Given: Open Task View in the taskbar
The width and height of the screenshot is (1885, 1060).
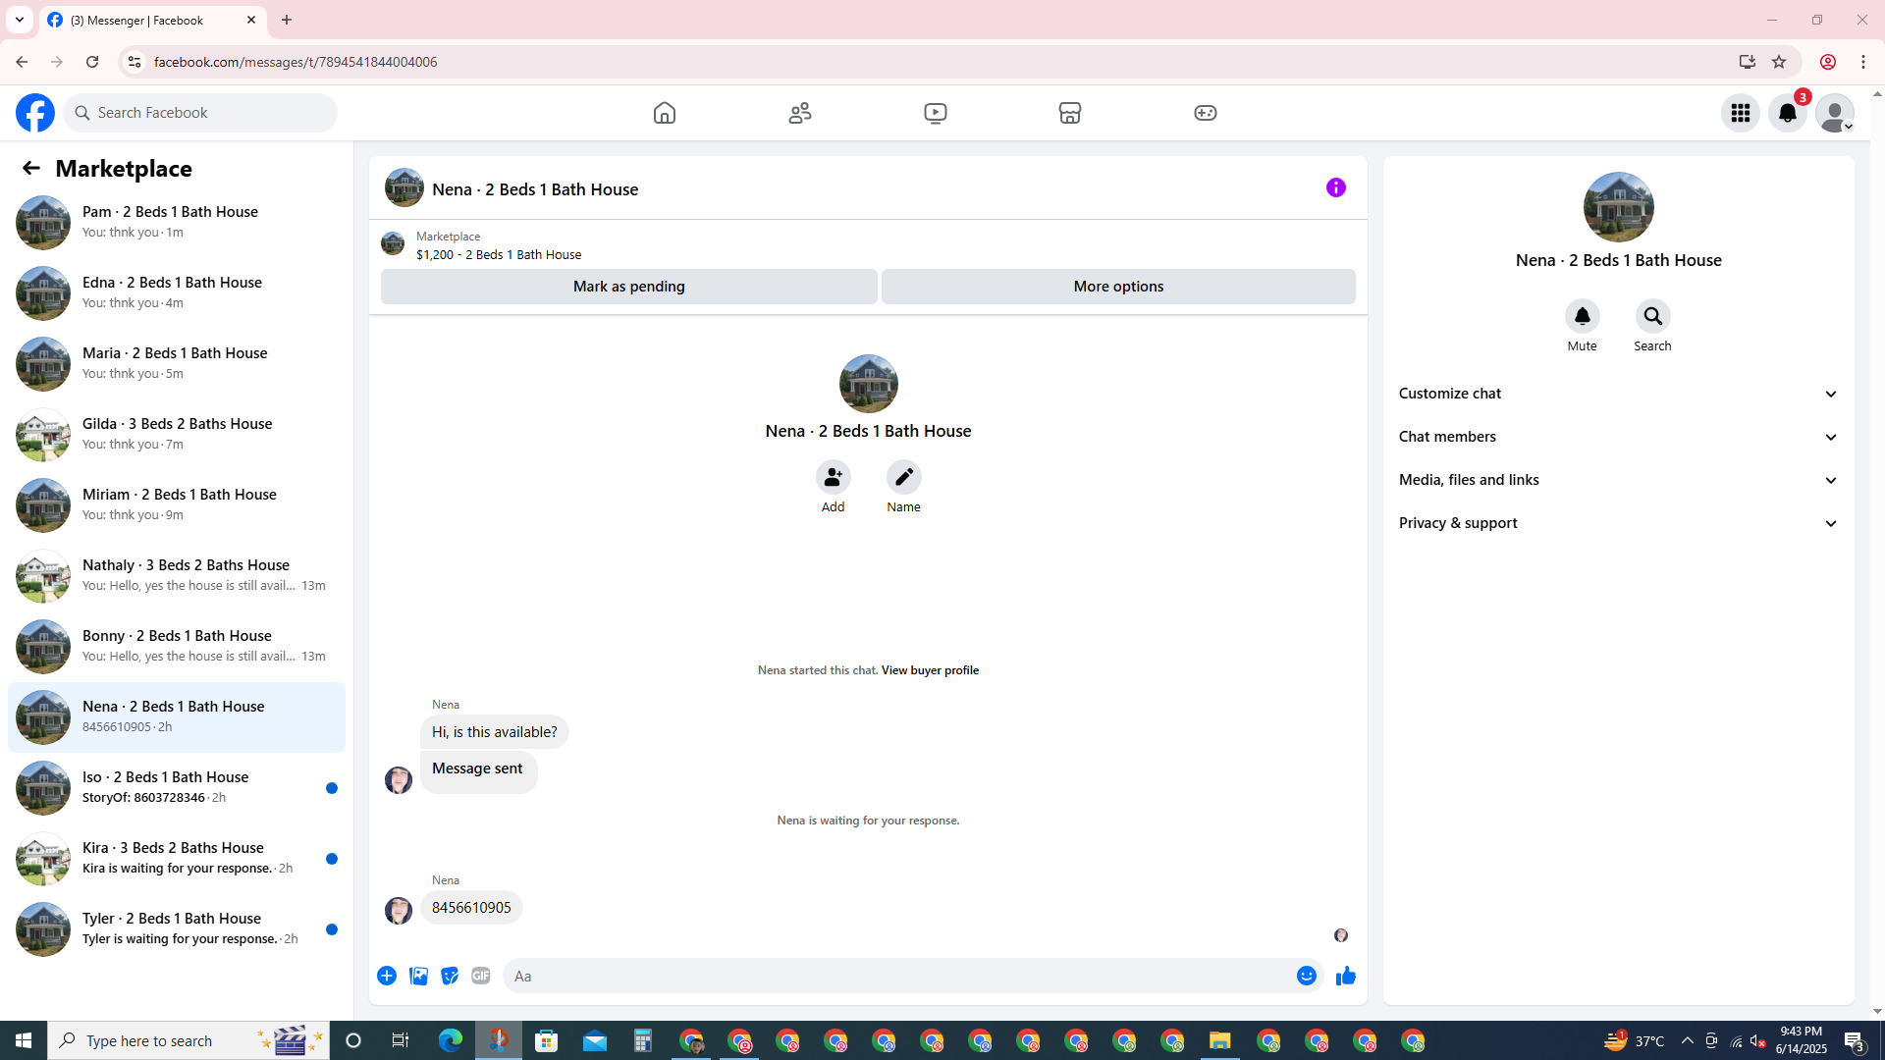Looking at the screenshot, I should point(401,1040).
